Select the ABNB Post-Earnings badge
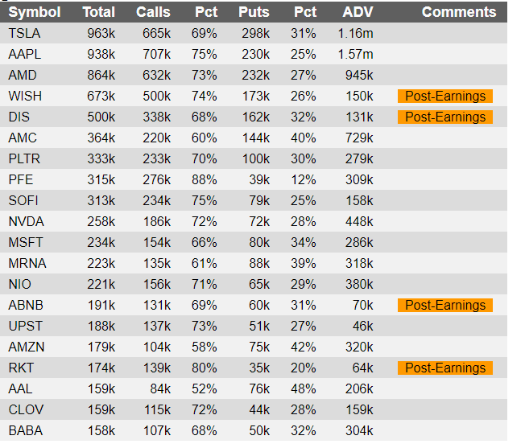This screenshot has height=448, width=525. 445,306
